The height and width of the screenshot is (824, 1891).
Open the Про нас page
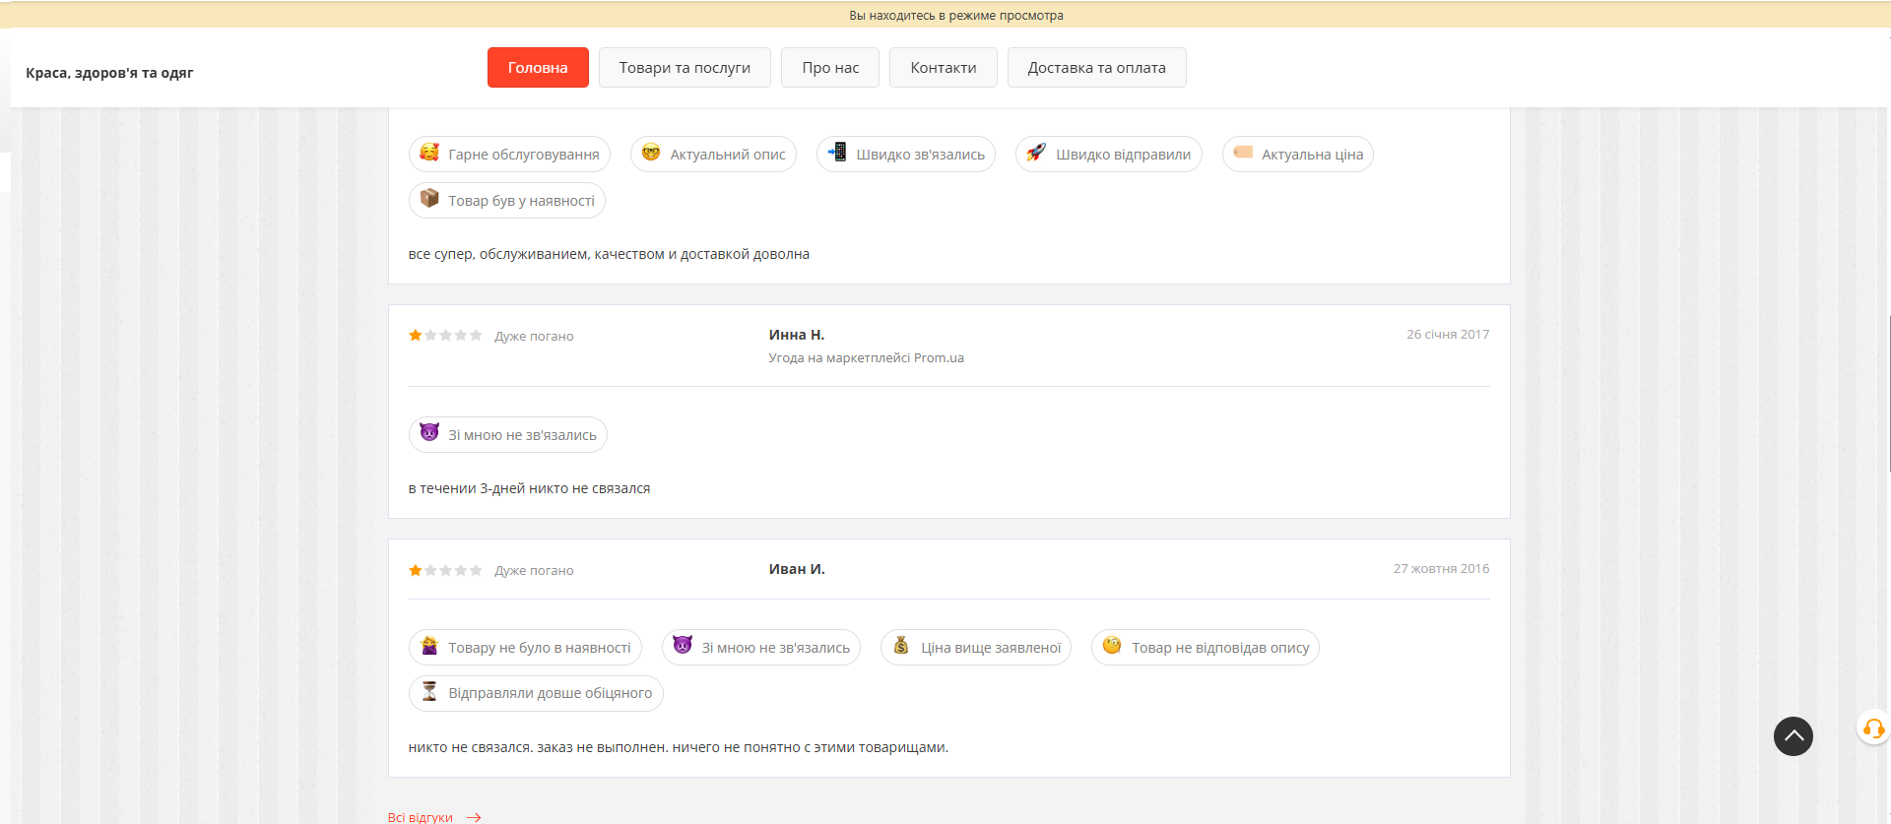click(x=830, y=68)
